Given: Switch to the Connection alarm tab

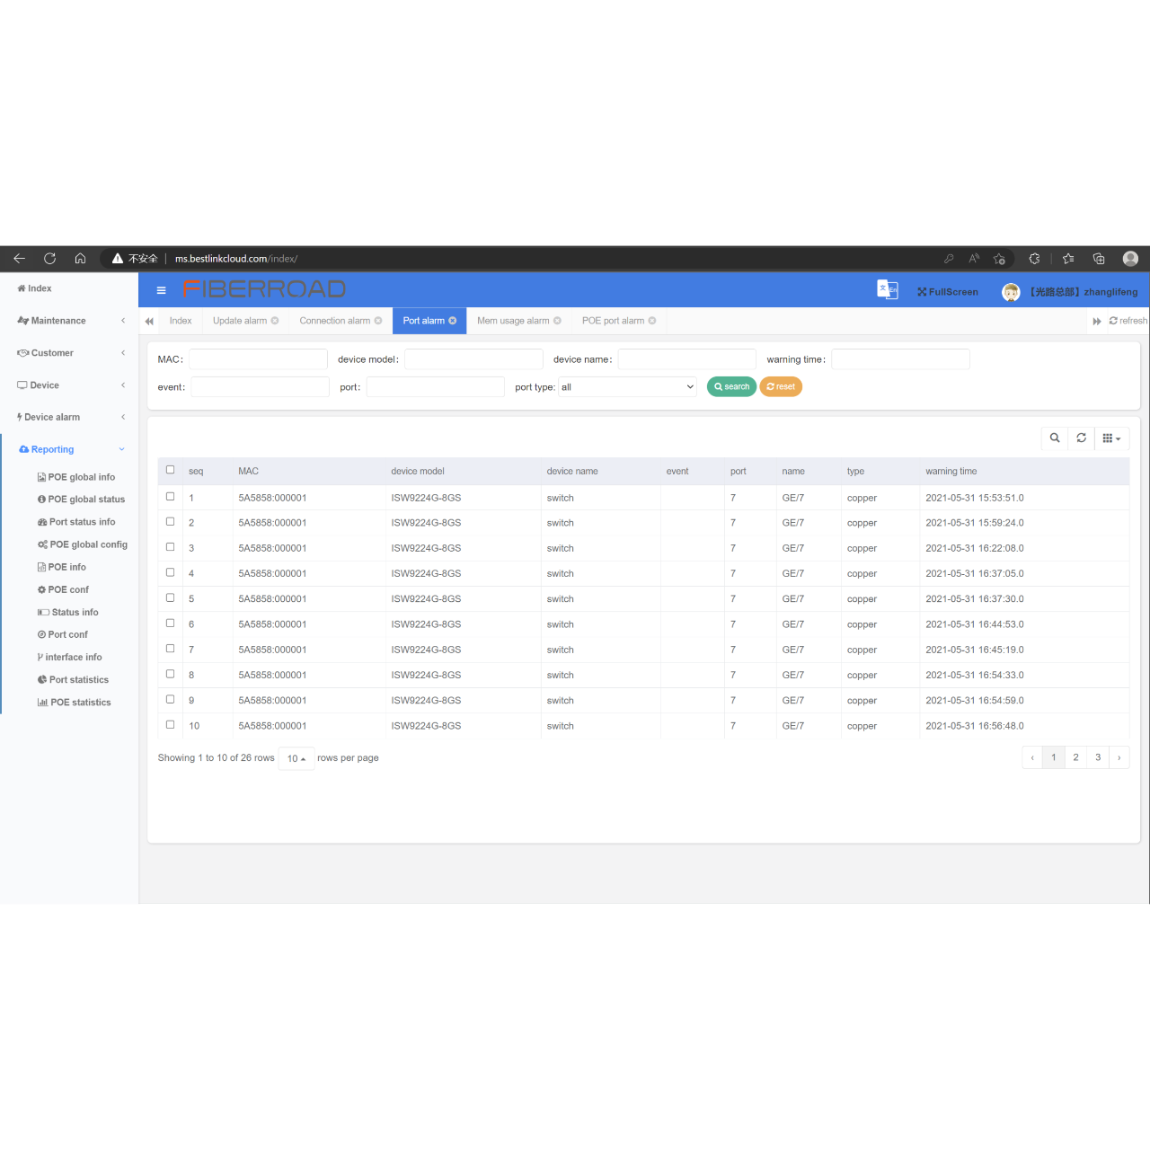Looking at the screenshot, I should click(335, 321).
